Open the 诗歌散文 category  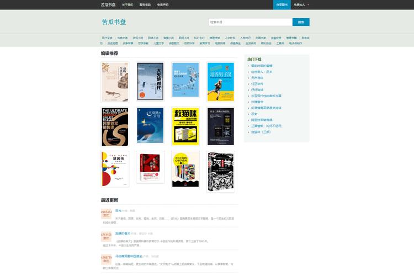coord(174,43)
